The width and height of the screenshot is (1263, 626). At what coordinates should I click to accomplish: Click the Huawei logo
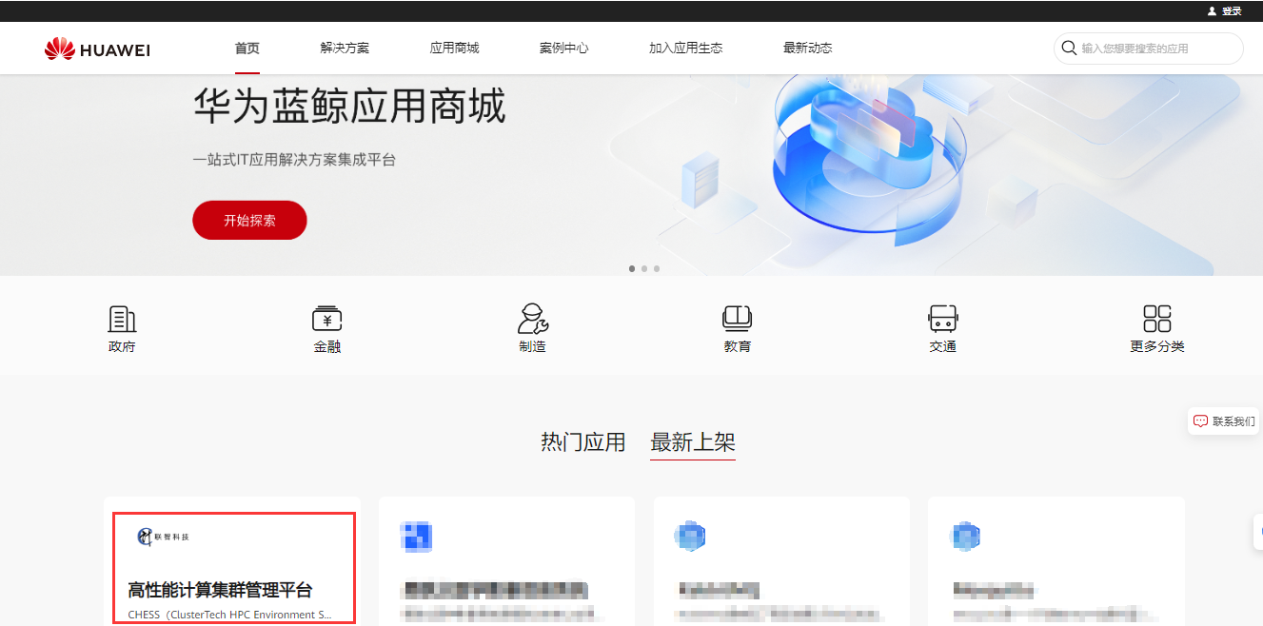click(x=97, y=49)
